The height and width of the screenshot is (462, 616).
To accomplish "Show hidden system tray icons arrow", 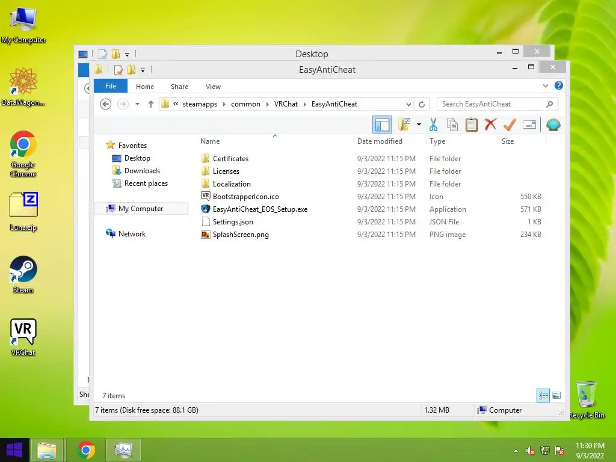I will (x=516, y=451).
